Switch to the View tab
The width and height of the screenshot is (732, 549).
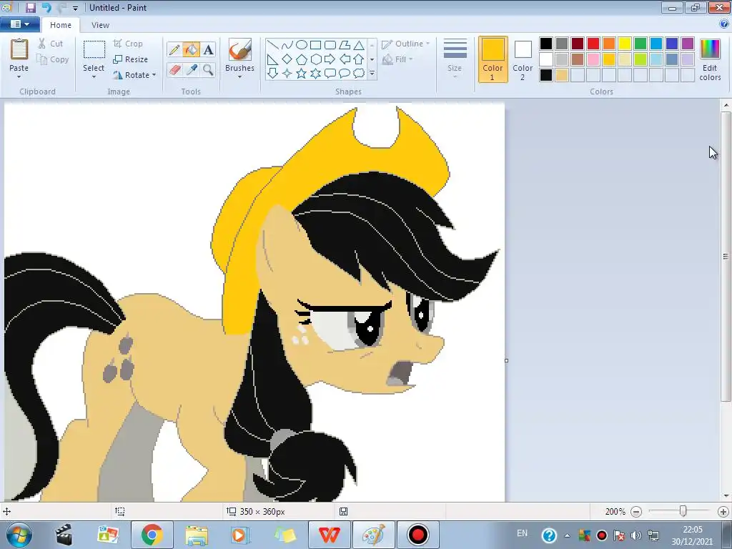point(100,25)
